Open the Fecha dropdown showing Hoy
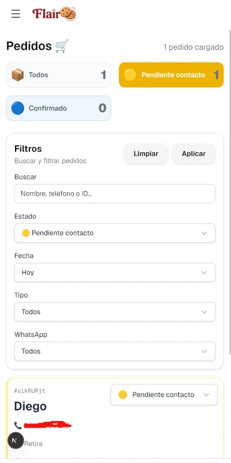This screenshot has height=463, width=231. tap(115, 273)
